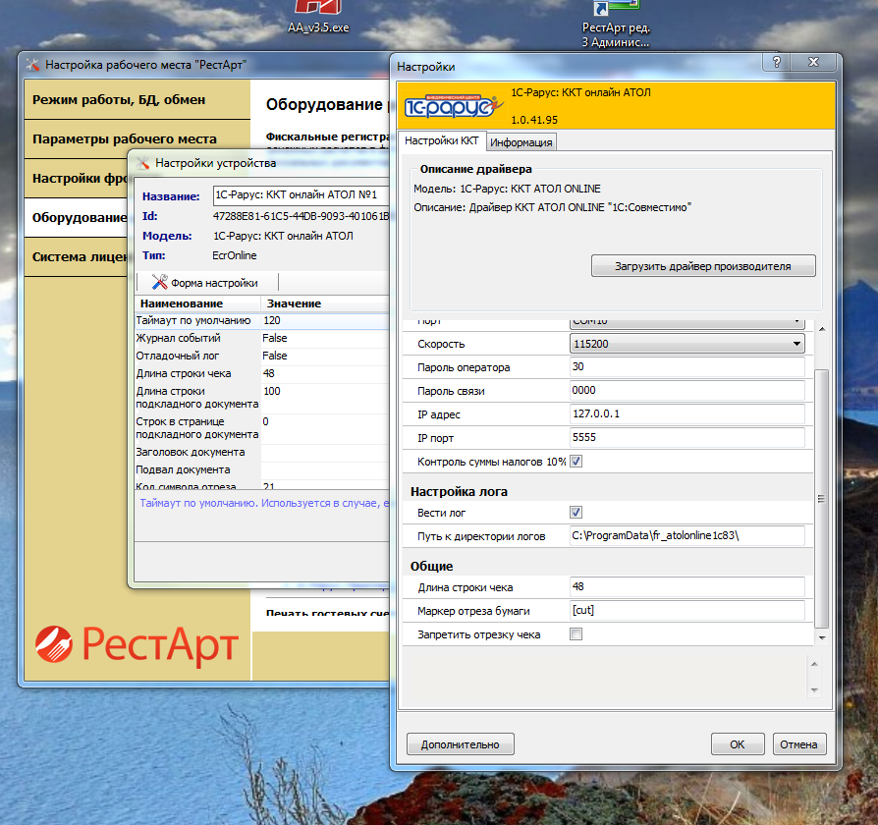The image size is (878, 825).
Task: Click the Наименование column header
Action: (197, 303)
